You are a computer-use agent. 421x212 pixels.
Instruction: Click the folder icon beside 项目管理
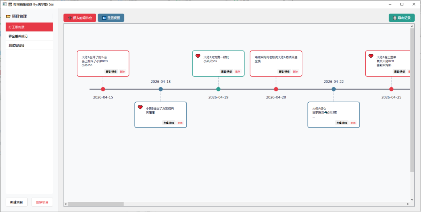point(8,16)
